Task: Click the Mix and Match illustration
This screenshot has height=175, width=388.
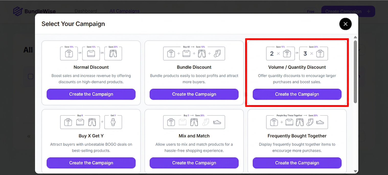Action: point(194,122)
